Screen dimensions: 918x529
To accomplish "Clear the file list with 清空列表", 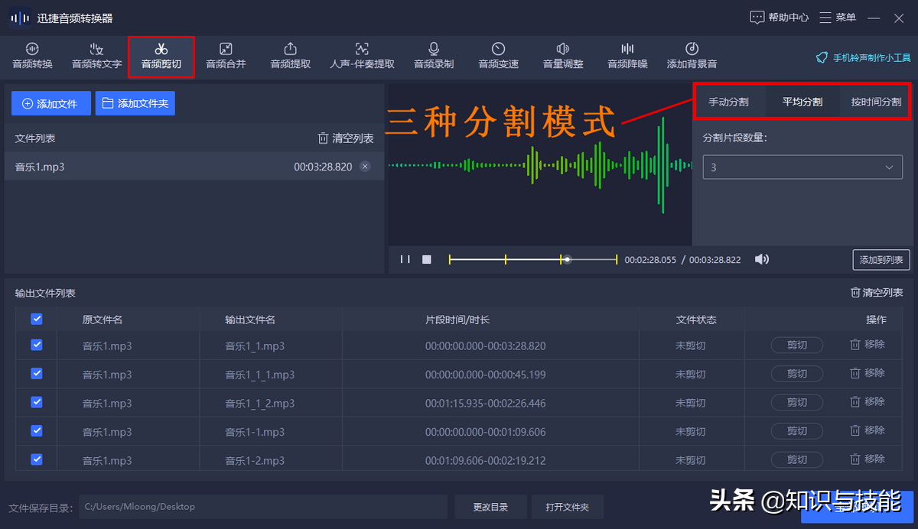I will point(346,138).
